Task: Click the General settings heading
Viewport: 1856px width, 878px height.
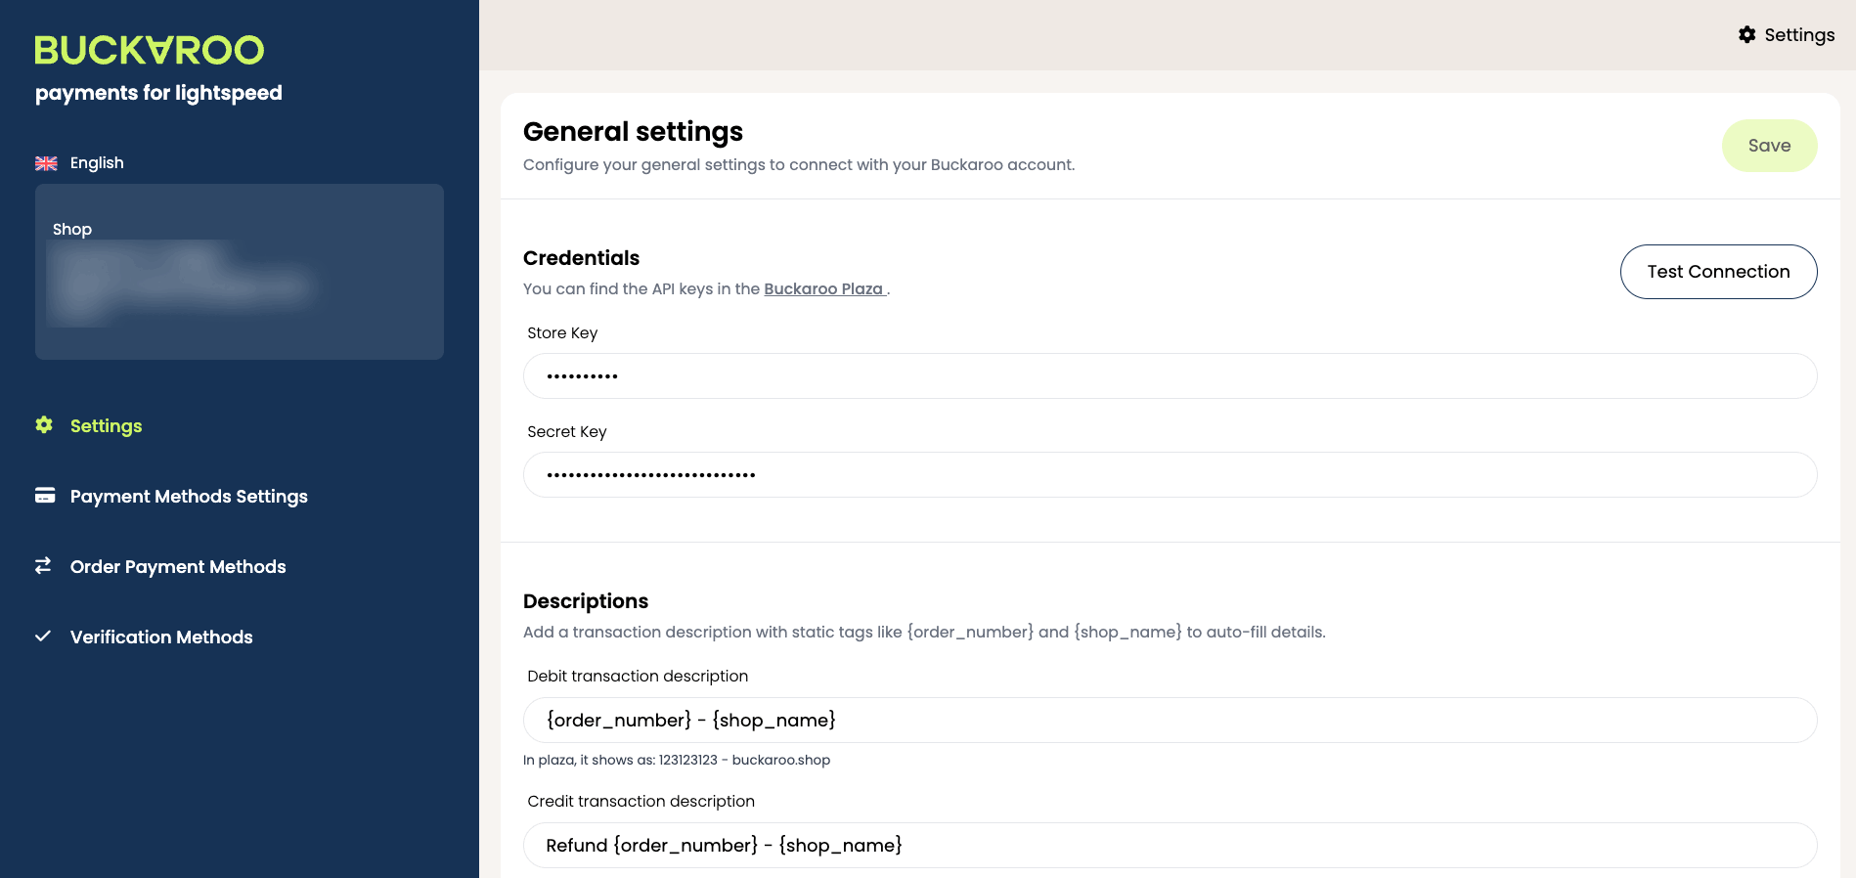Action: pos(633,132)
